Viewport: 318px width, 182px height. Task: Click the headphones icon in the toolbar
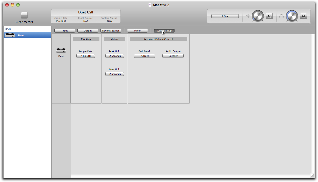click(x=281, y=16)
